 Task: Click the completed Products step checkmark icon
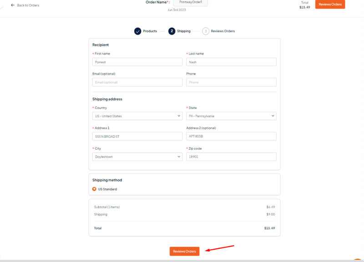138,31
